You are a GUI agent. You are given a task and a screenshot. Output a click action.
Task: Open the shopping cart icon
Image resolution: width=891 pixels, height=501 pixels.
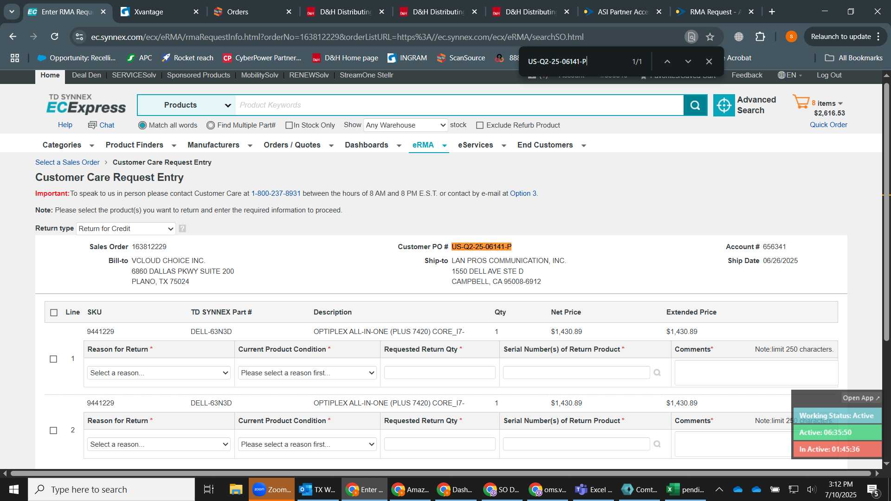click(801, 102)
